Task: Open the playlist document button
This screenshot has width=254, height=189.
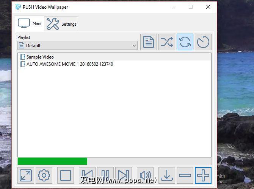Action: tap(149, 42)
